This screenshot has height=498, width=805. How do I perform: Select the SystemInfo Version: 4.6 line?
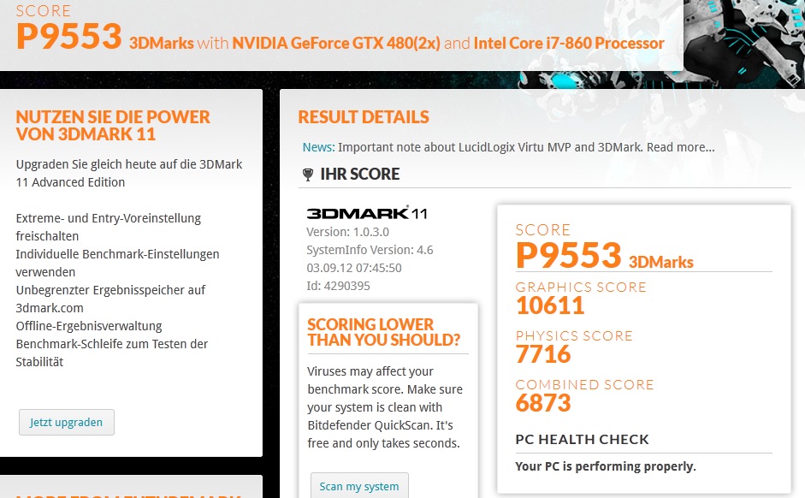[370, 250]
